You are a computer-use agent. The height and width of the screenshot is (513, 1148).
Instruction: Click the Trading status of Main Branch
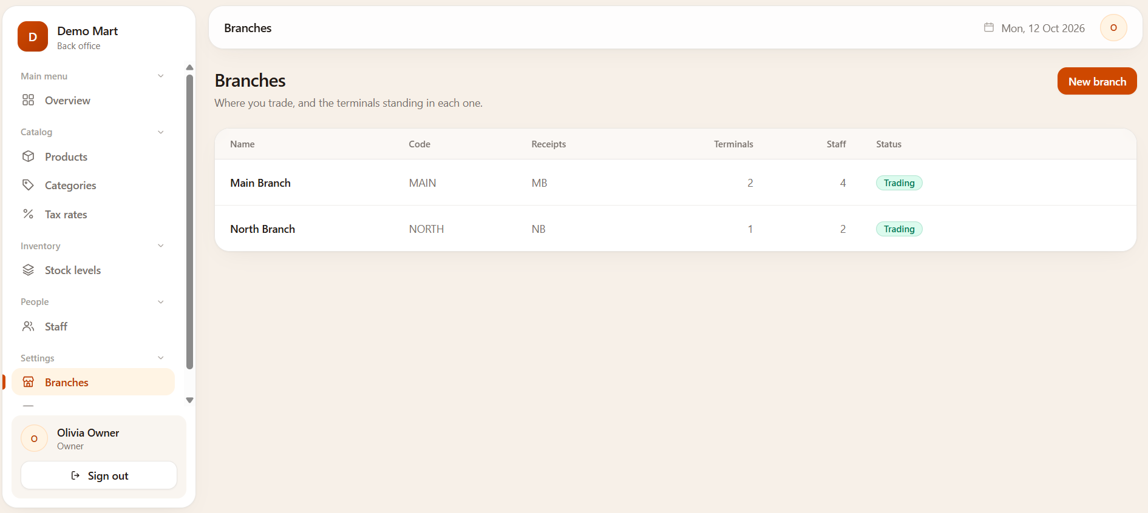coord(899,183)
